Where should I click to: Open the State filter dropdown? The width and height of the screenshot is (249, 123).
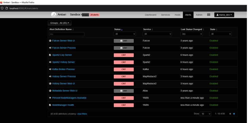tap(221, 34)
